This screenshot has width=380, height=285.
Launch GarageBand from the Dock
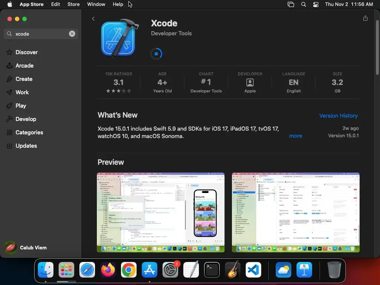click(233, 270)
